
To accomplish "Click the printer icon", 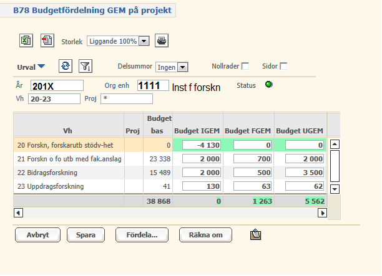I will click(162, 40).
